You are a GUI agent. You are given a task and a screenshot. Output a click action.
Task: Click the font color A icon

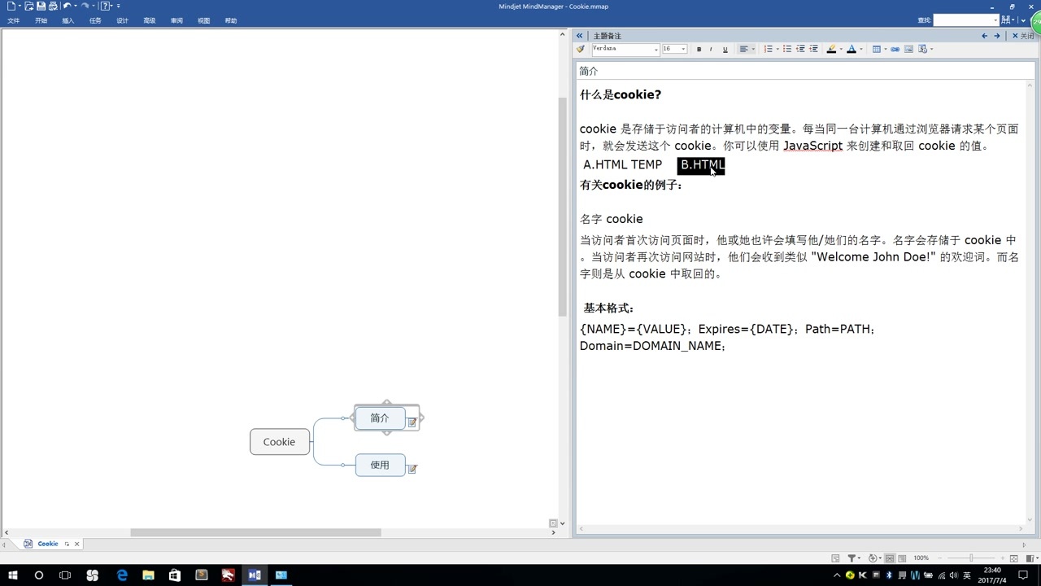pos(852,50)
